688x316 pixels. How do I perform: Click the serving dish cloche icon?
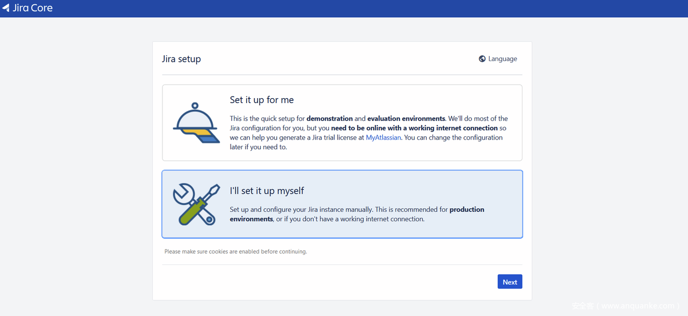(x=195, y=123)
